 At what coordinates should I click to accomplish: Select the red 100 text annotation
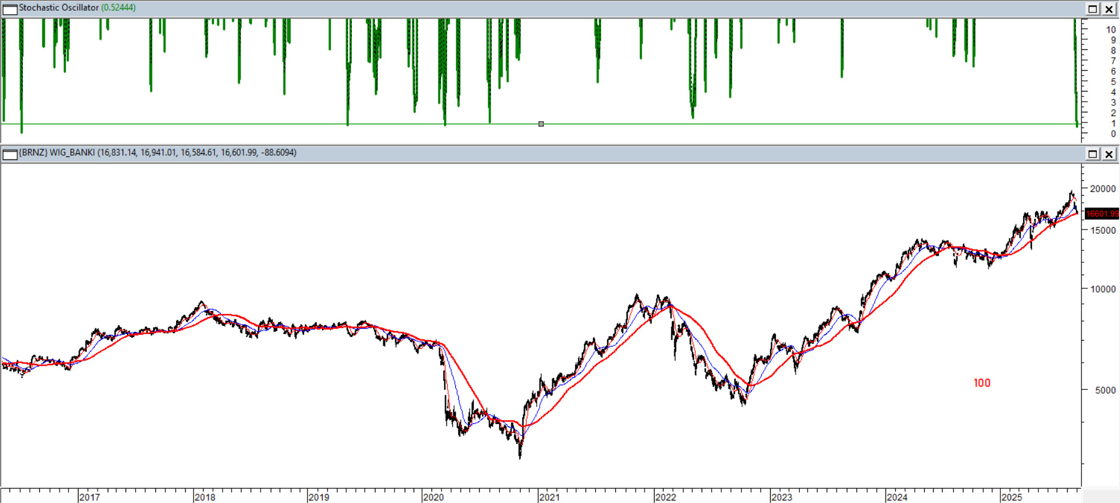pyautogui.click(x=982, y=383)
